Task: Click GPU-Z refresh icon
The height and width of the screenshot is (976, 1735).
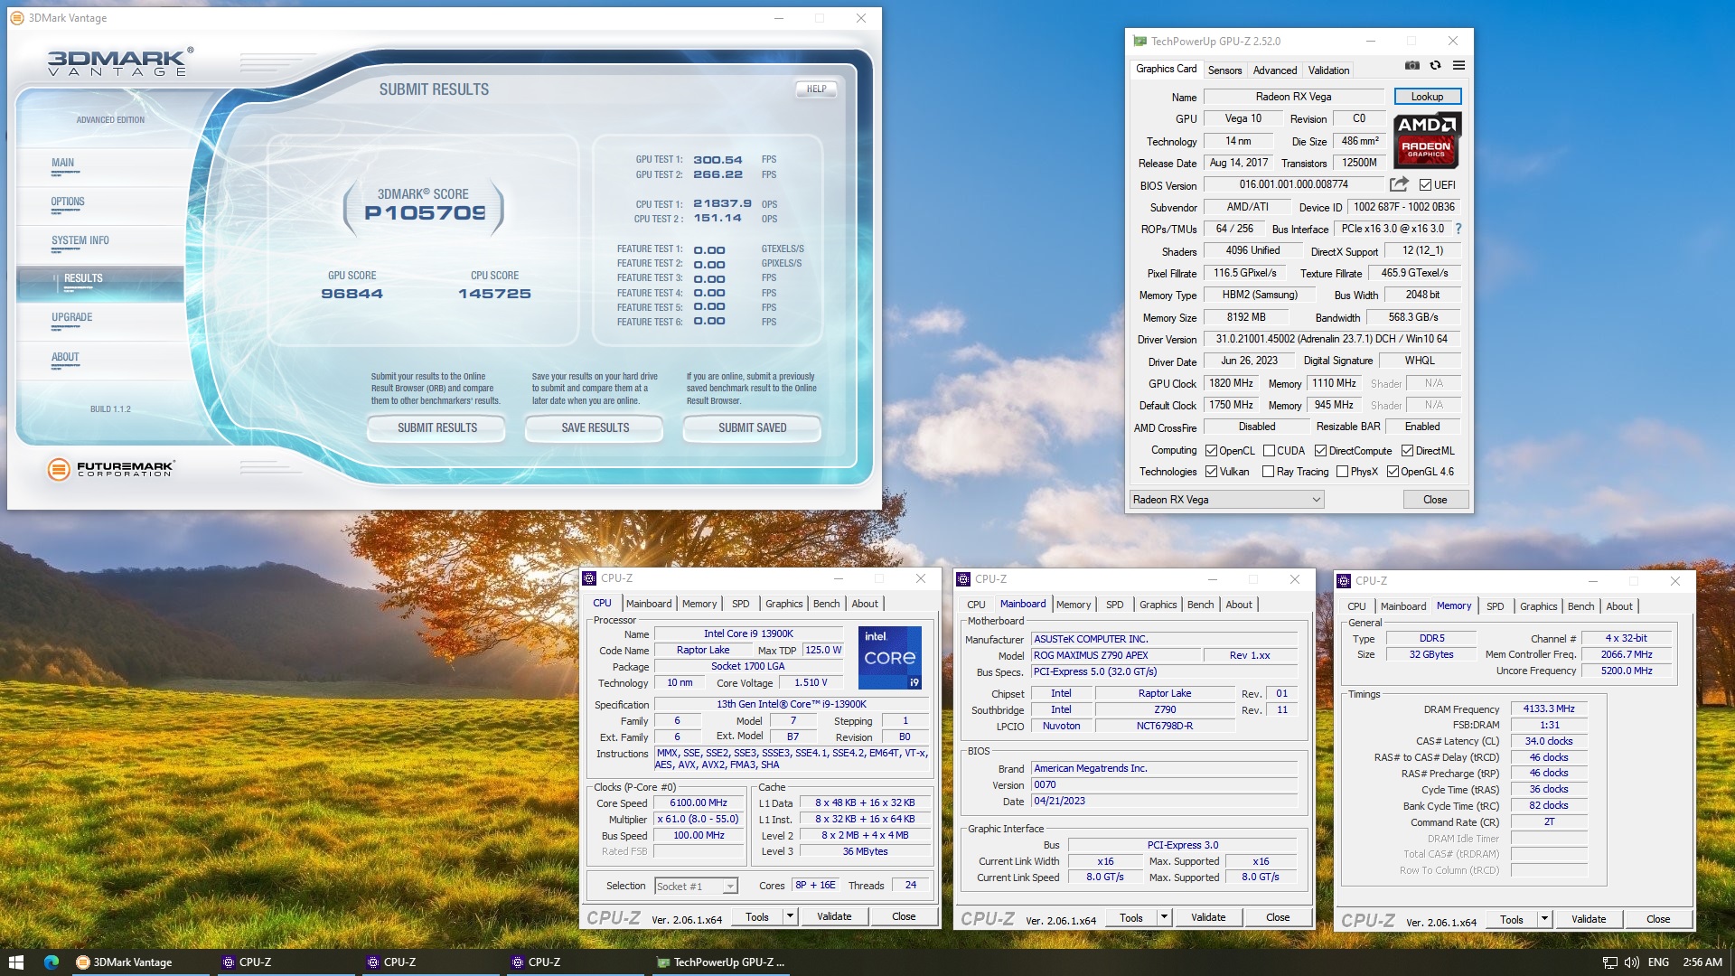Action: [1435, 65]
